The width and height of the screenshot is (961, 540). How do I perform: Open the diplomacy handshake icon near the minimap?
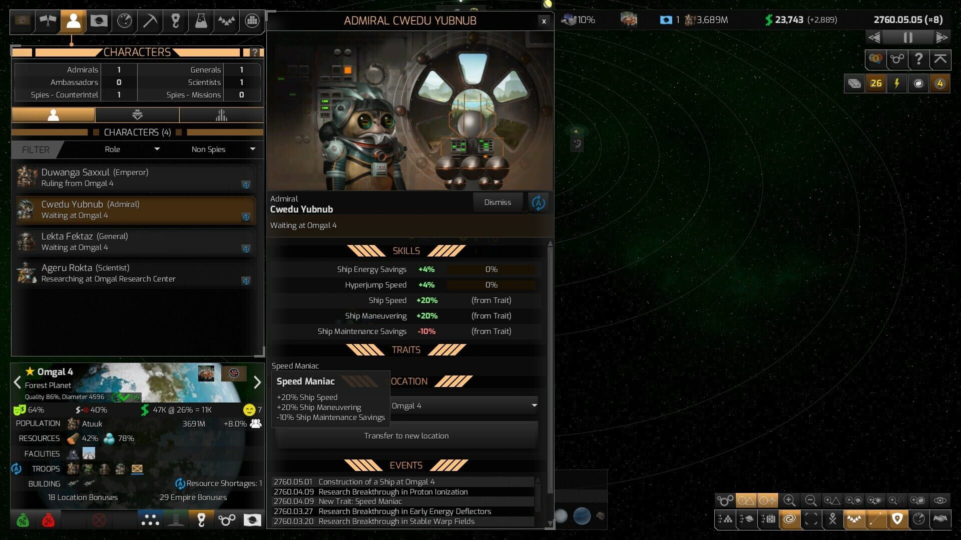[940, 519]
